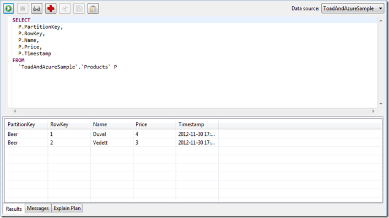Select the RowKey cell showing 2
389x218 pixels.
tap(69, 143)
